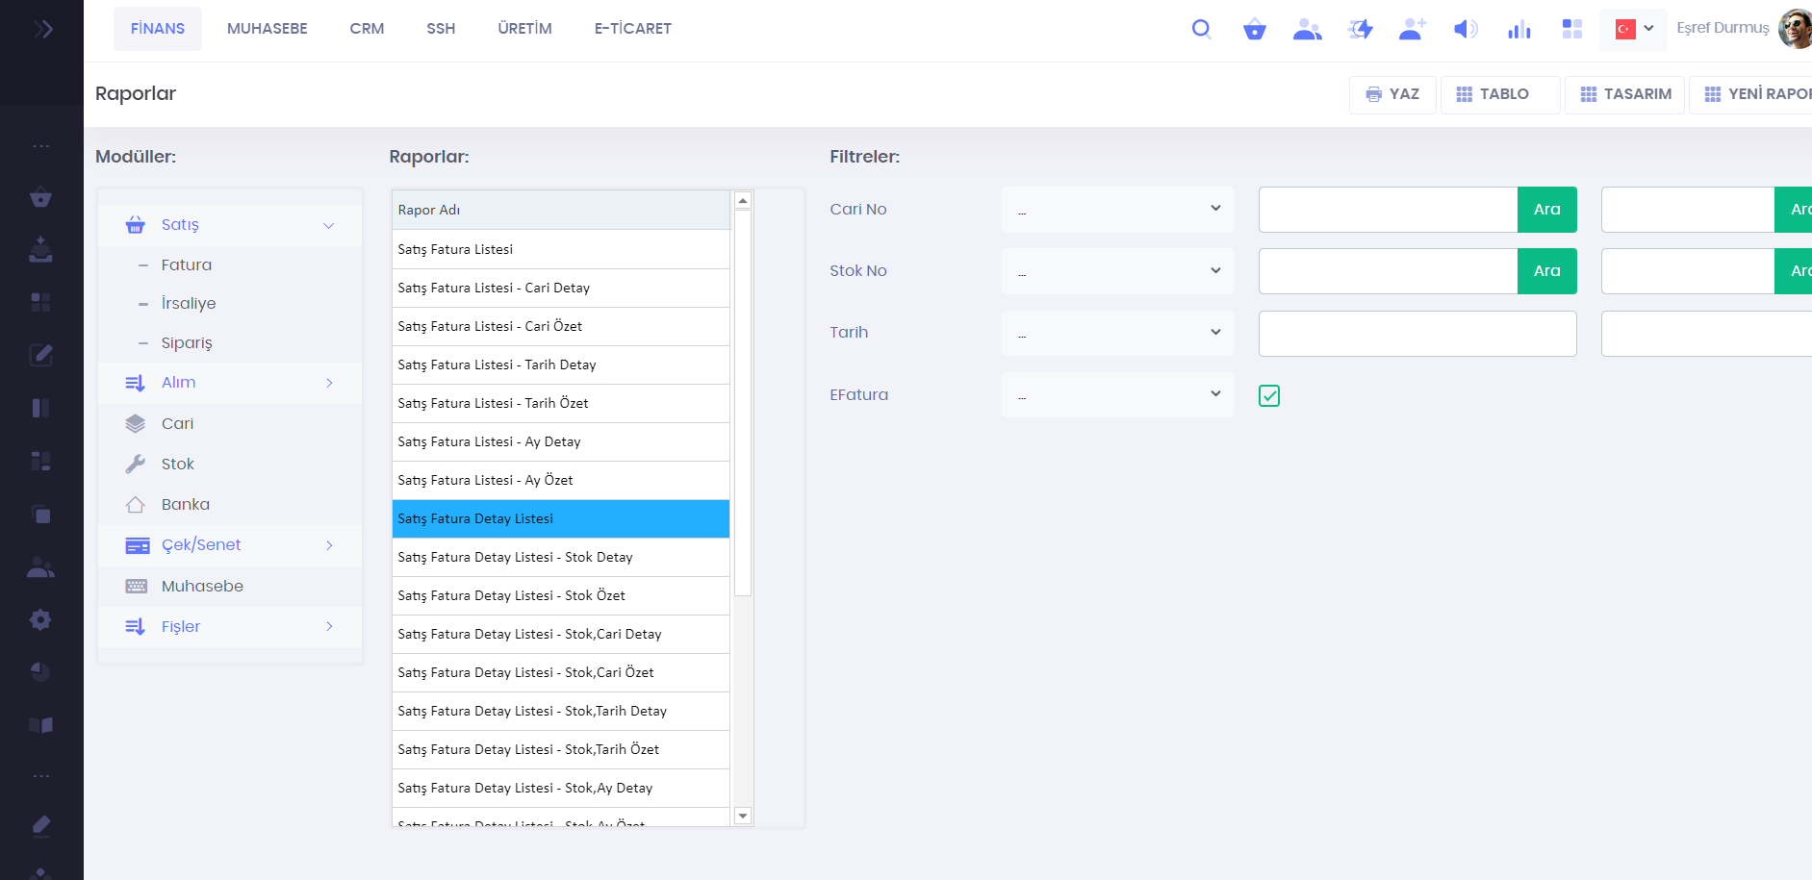The image size is (1812, 880).
Task: Click the report list scroll-down arrow
Action: (742, 816)
